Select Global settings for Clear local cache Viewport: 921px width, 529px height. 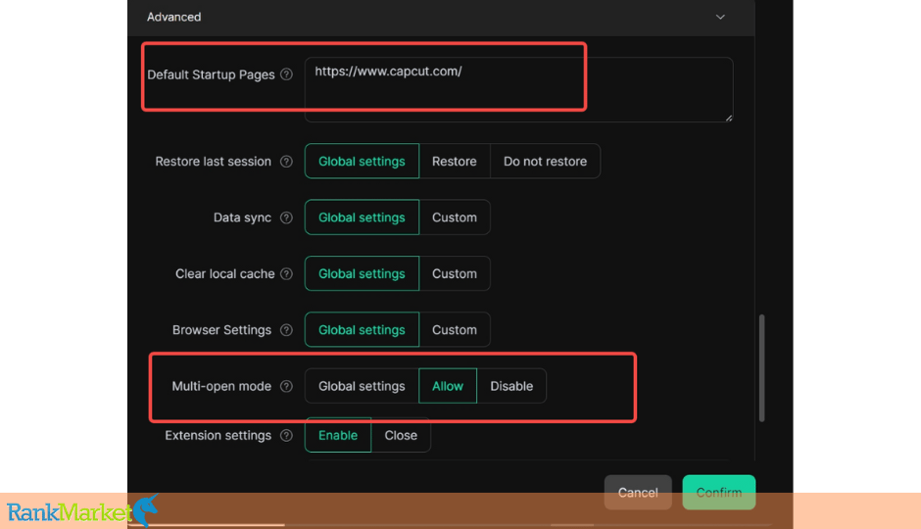coord(362,273)
